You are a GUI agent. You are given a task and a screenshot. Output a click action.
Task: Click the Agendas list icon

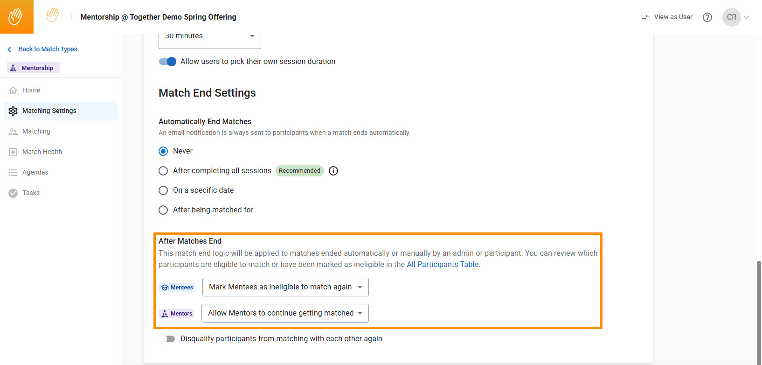tap(13, 173)
